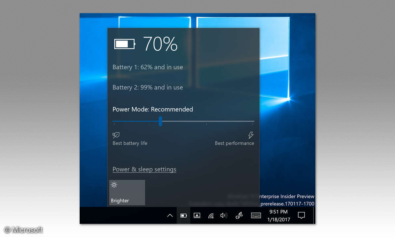Open Windows Ink Workspace pen icon
This screenshot has height=237, width=395.
[239, 216]
